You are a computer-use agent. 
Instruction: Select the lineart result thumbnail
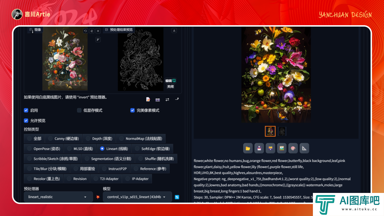point(282,131)
